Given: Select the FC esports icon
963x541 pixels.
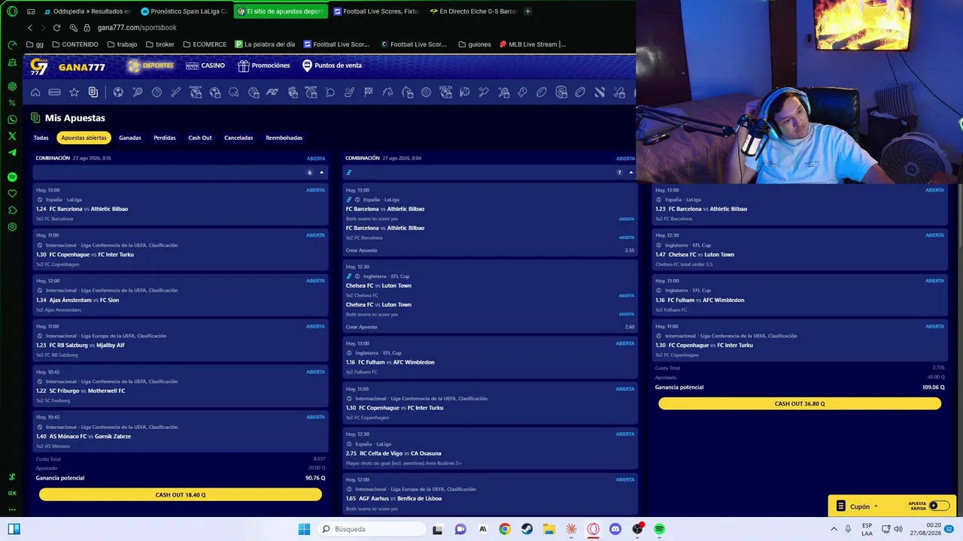Looking at the screenshot, I should point(272,92).
